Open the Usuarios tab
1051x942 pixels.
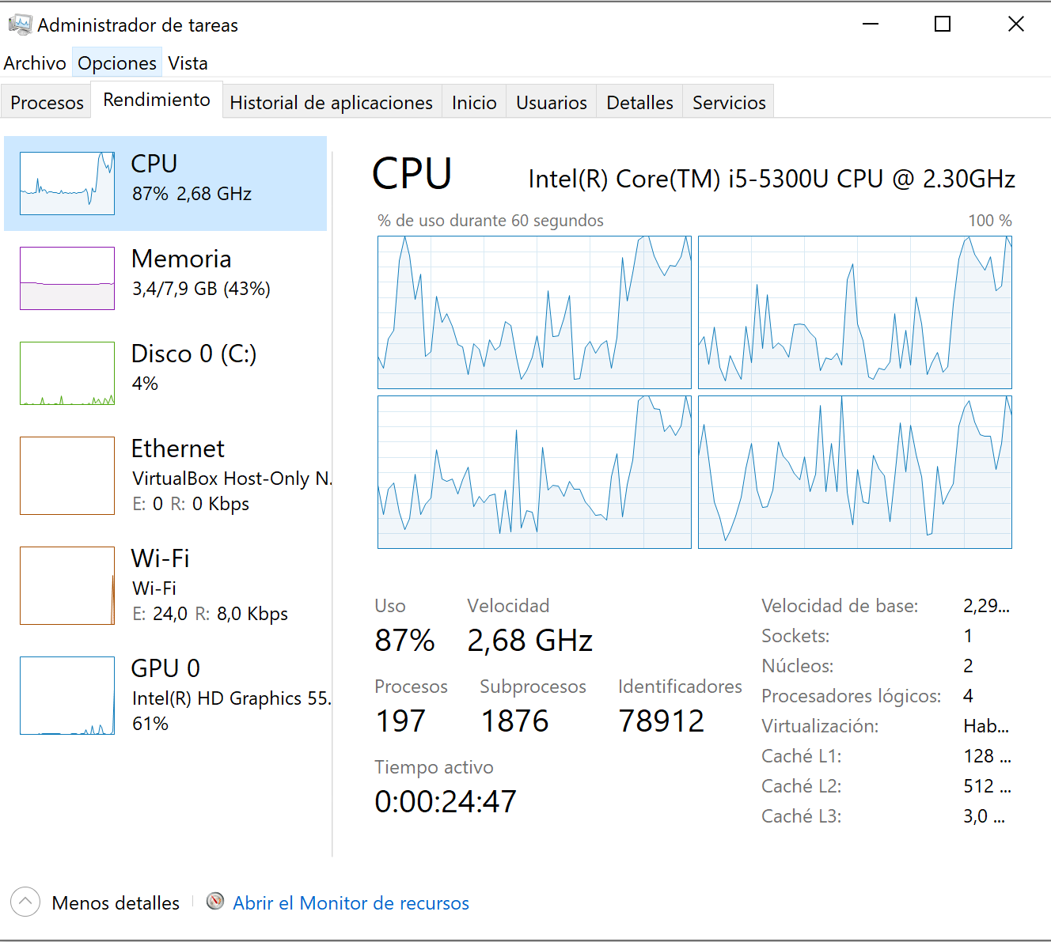tap(551, 103)
